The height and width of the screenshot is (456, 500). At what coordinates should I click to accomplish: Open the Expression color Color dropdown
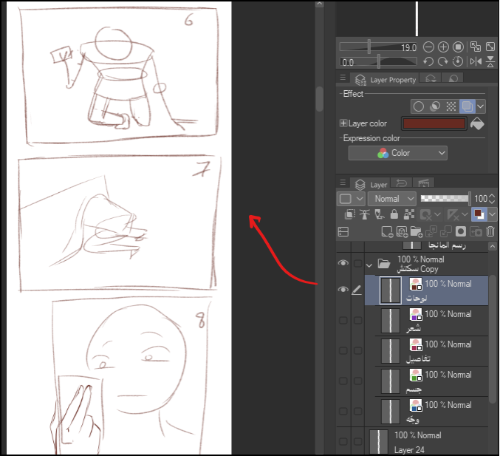point(397,153)
